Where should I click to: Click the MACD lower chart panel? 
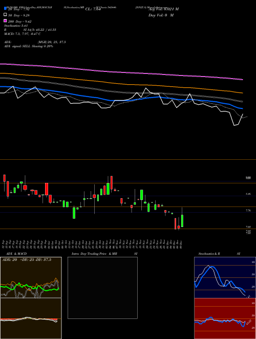pyautogui.click(x=31, y=318)
